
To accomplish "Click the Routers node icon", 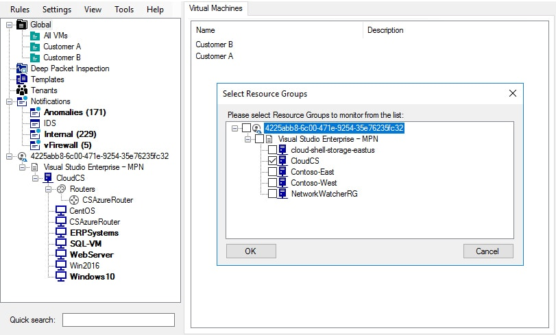I will point(61,189).
